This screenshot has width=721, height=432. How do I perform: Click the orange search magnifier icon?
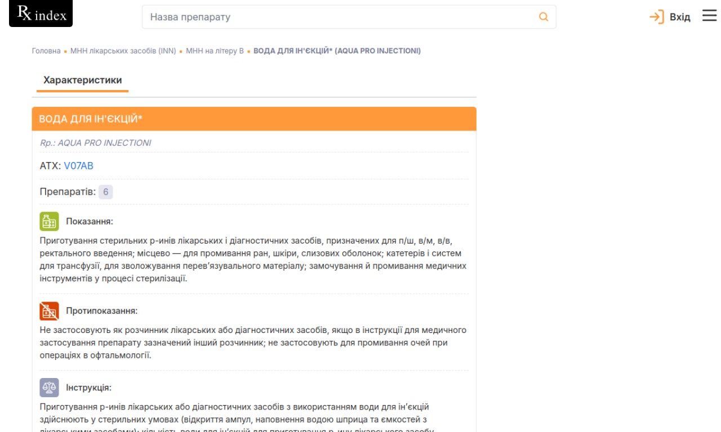[x=544, y=17]
